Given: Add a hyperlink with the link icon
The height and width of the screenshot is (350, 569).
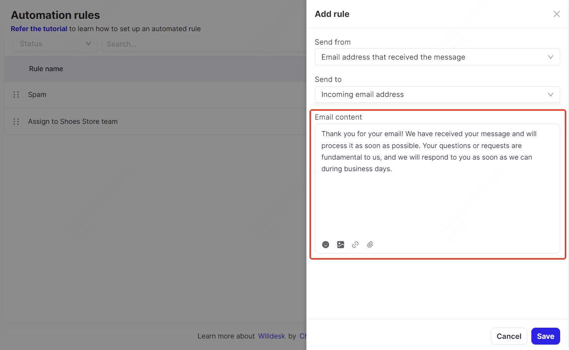Looking at the screenshot, I should click(x=355, y=245).
